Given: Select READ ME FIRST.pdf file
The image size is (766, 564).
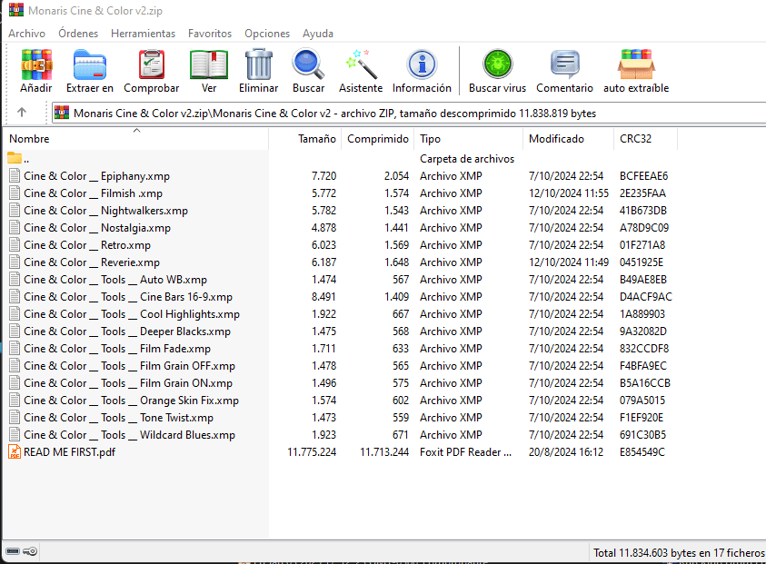Looking at the screenshot, I should click(69, 452).
